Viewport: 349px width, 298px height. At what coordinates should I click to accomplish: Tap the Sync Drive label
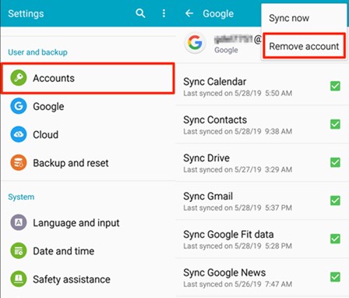pyautogui.click(x=206, y=158)
